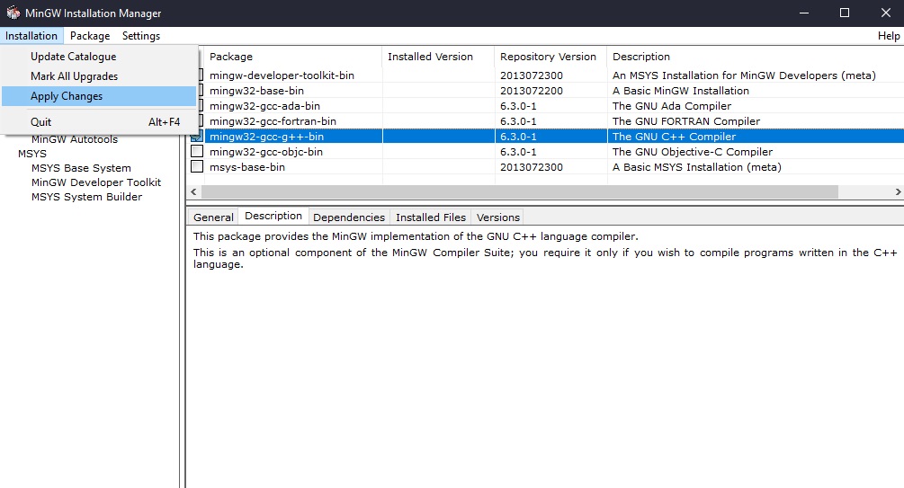Select MinGW Developer Toolkit tree item
Screen dimensions: 904x488
[96, 182]
